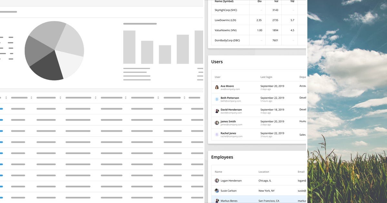Click Susie Carlson's avatar icon
Screen dimensions: 387x203
[x=217, y=190]
